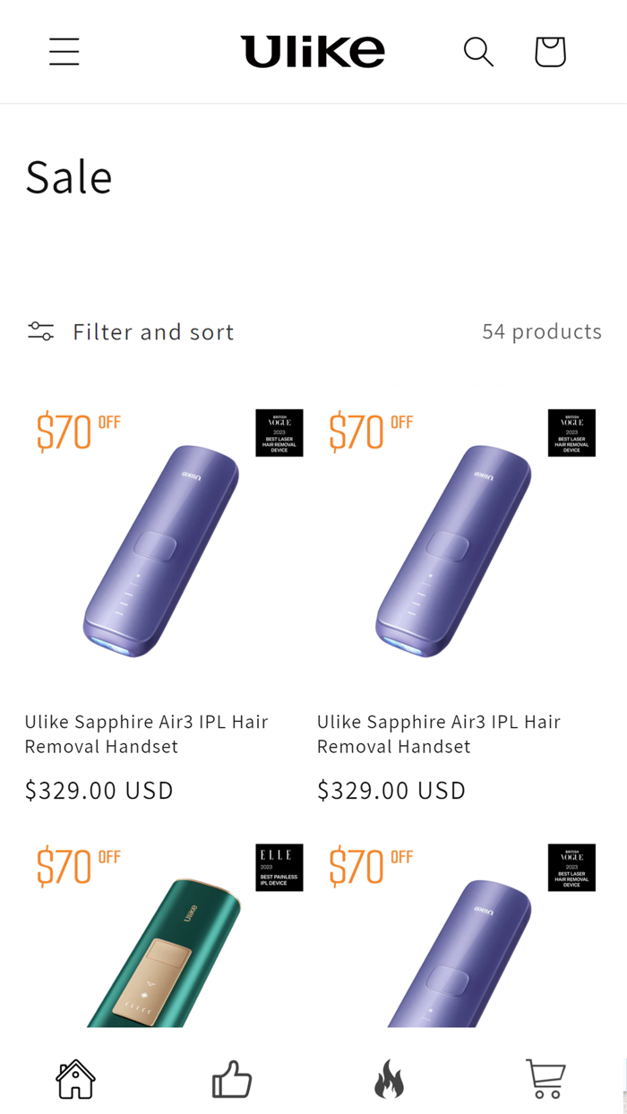Click the filter sliders icon

[x=40, y=331]
